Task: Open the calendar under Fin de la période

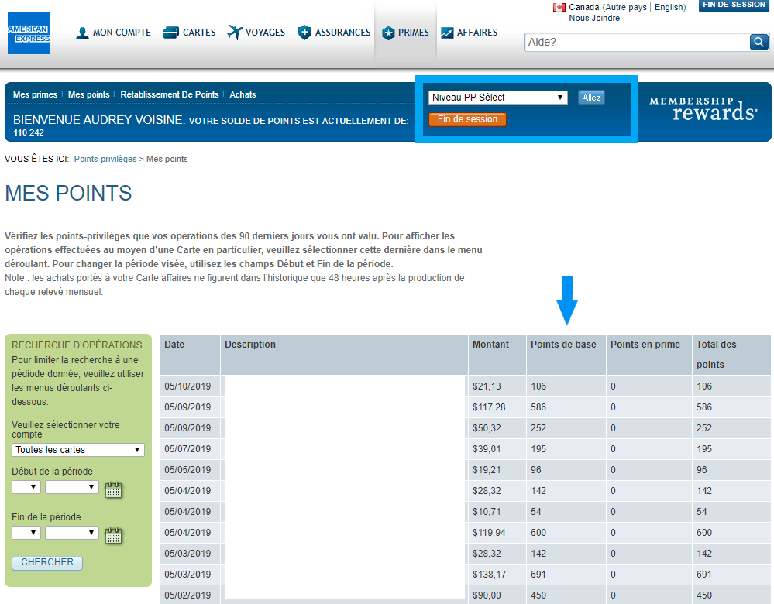Action: [114, 534]
